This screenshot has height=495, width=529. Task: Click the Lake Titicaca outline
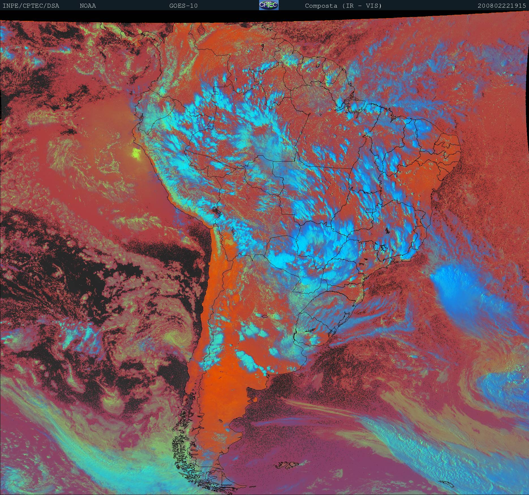click(x=216, y=211)
